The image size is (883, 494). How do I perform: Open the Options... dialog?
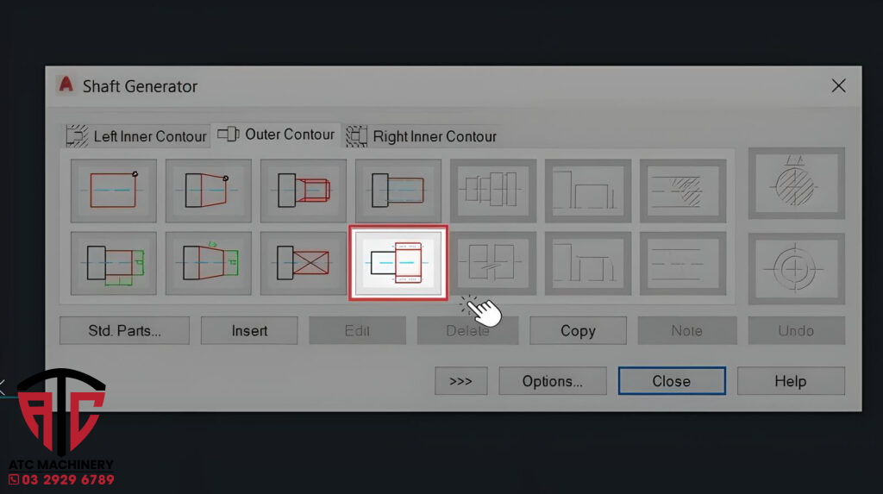pyautogui.click(x=552, y=381)
